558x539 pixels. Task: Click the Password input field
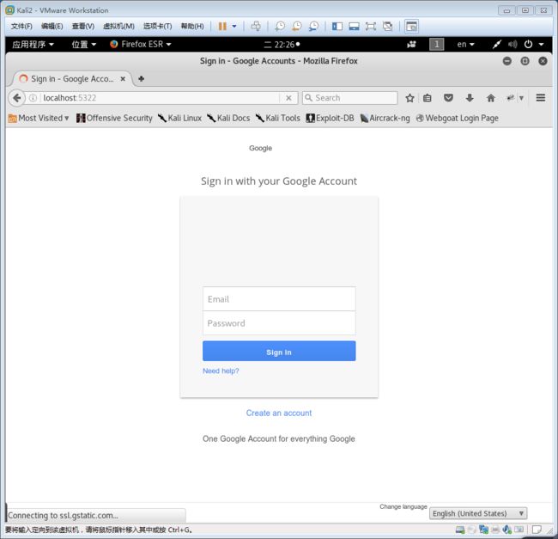[279, 323]
